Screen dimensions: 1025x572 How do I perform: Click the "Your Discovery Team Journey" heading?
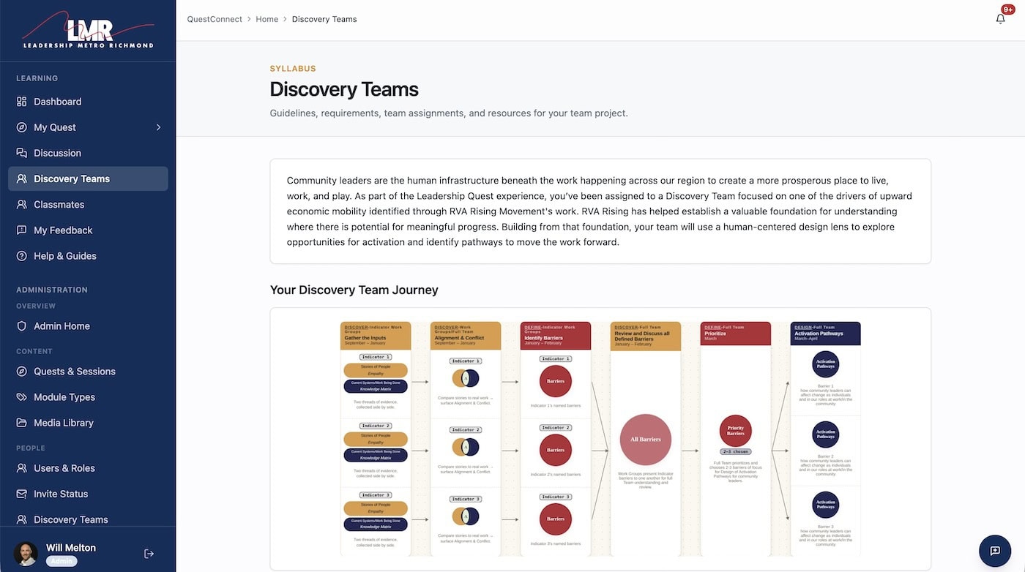tap(354, 290)
